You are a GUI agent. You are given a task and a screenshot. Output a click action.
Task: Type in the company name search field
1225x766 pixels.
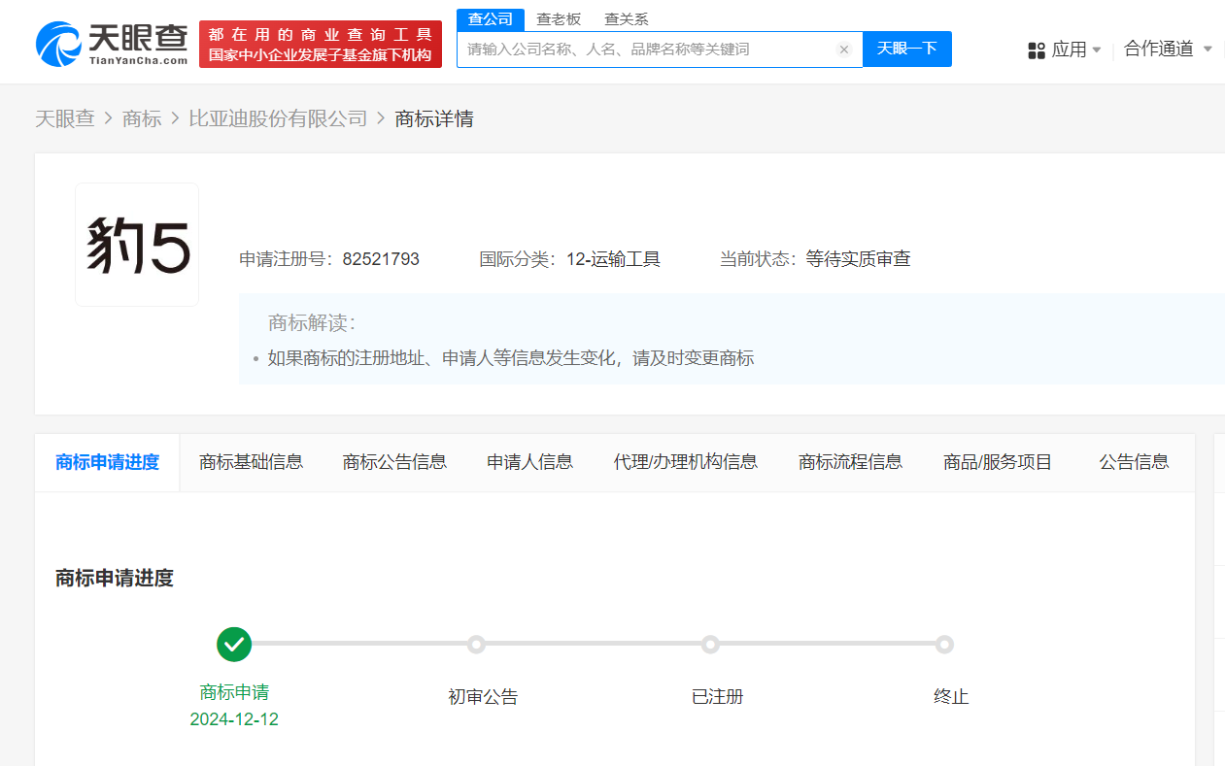click(646, 50)
